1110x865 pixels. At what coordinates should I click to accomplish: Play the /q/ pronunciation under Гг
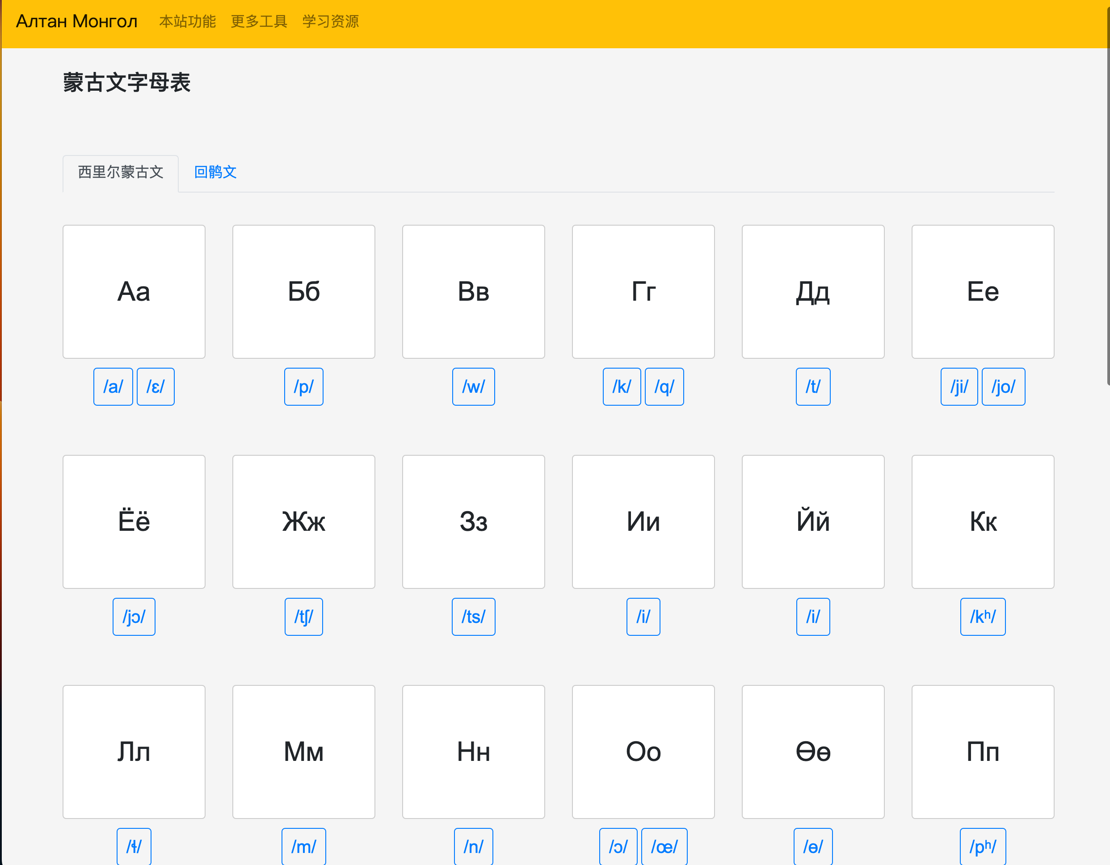[664, 387]
